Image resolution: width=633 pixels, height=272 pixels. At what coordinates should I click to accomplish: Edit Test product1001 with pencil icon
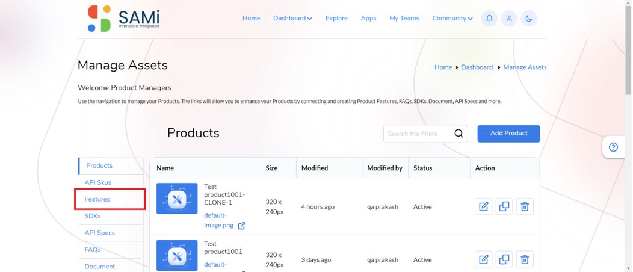[484, 259]
